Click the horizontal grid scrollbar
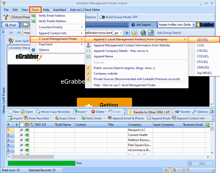 (x=33, y=157)
